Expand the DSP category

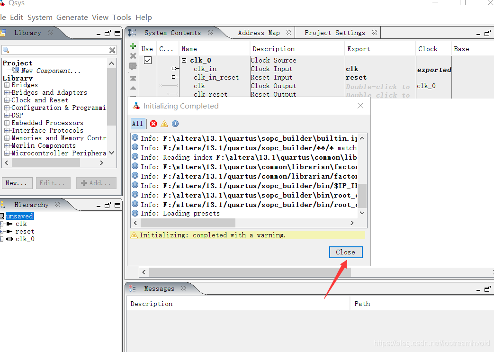(x=7, y=115)
